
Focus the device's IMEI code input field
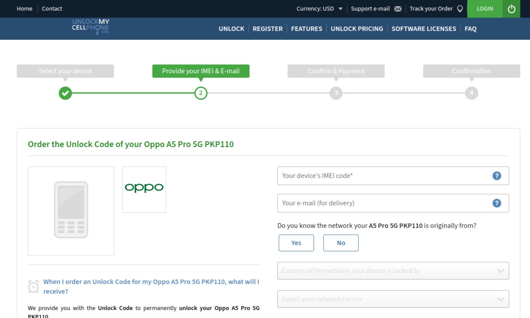[393, 176]
